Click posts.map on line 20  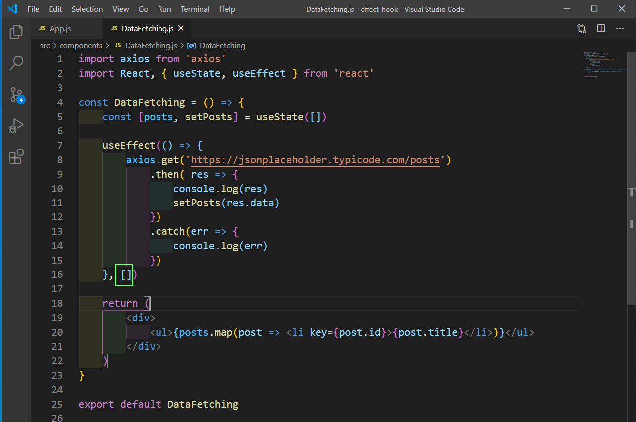point(205,332)
